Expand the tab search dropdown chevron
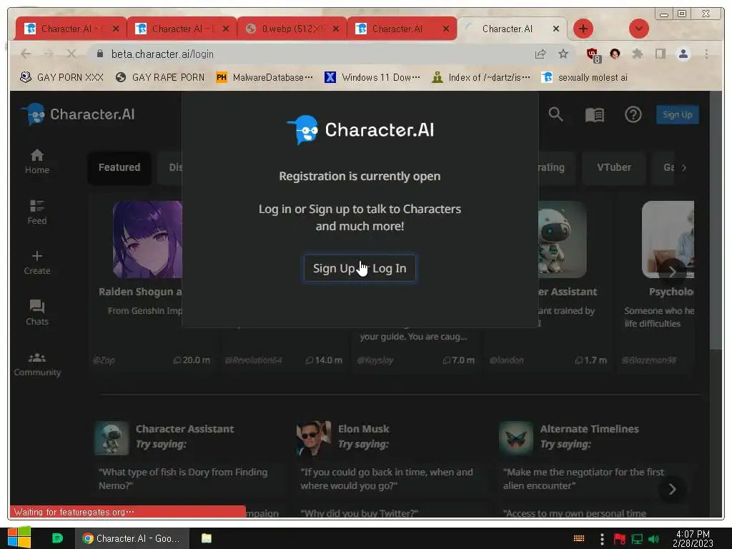The width and height of the screenshot is (732, 549). (x=638, y=29)
